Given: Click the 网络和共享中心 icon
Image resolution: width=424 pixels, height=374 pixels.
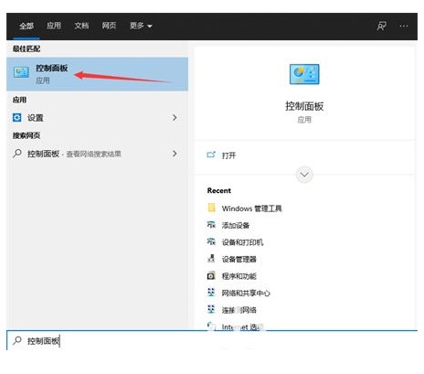Looking at the screenshot, I should pos(211,293).
